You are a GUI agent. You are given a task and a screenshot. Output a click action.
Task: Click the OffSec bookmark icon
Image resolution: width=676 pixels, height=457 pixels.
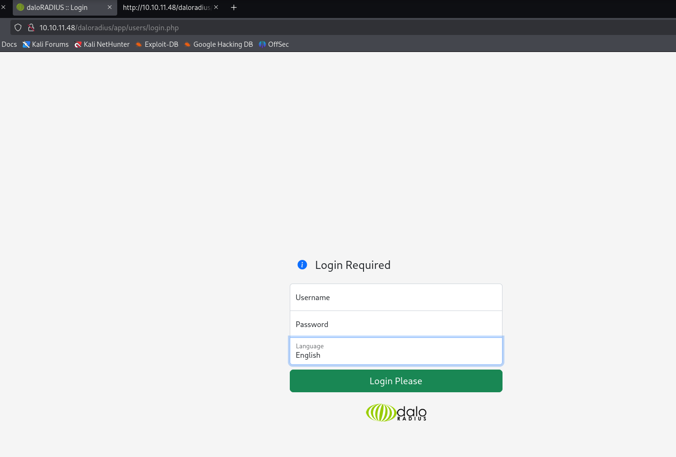click(x=262, y=44)
